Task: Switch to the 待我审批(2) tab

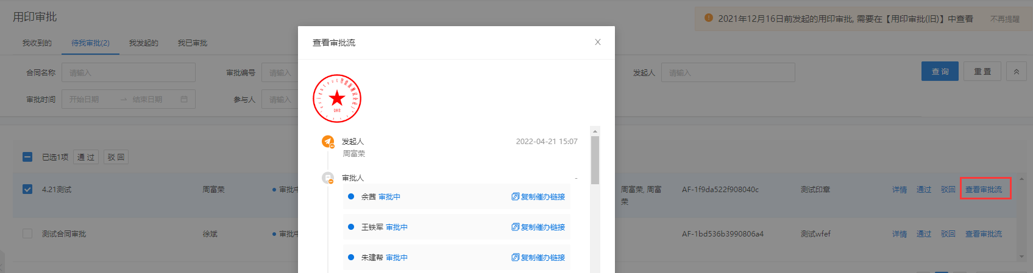Action: [90, 43]
